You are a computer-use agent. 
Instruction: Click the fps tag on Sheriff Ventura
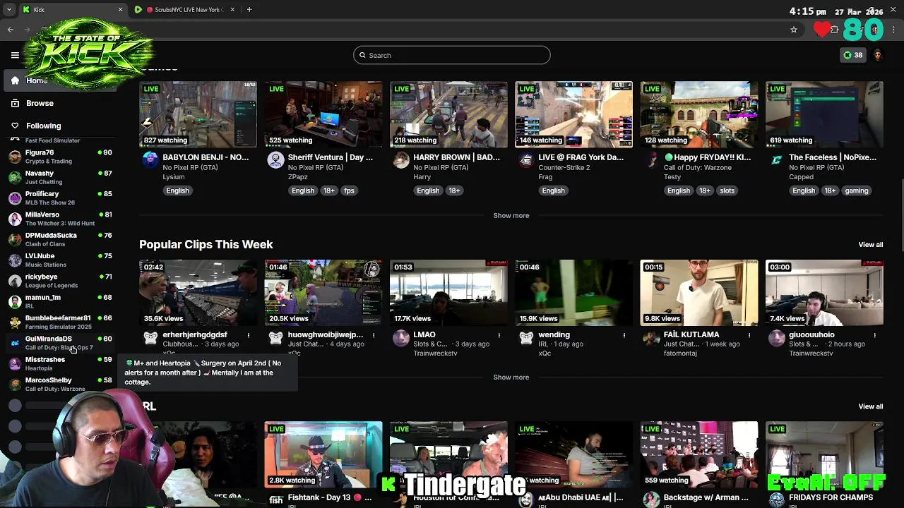point(349,190)
